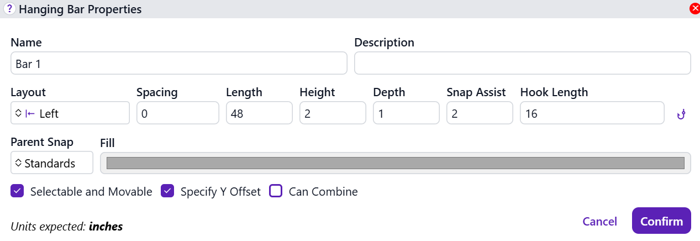
Task: Close the Hanging Bar Properties dialog
Action: point(694,9)
